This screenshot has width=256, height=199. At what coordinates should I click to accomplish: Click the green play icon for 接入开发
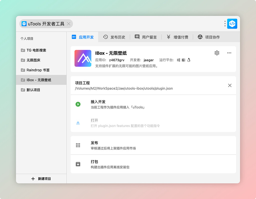click(78, 104)
